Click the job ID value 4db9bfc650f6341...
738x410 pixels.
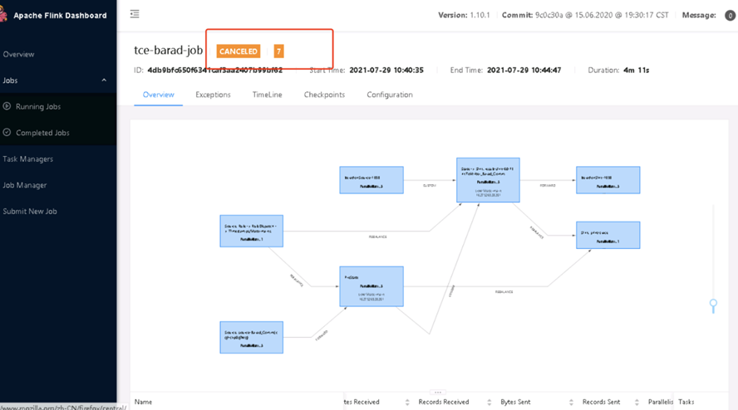tap(215, 70)
